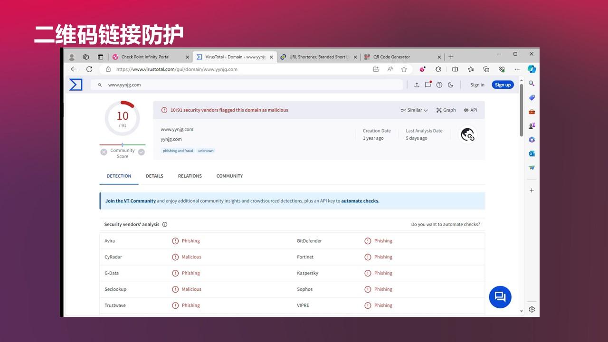Expand the Similar dropdown

(x=414, y=110)
